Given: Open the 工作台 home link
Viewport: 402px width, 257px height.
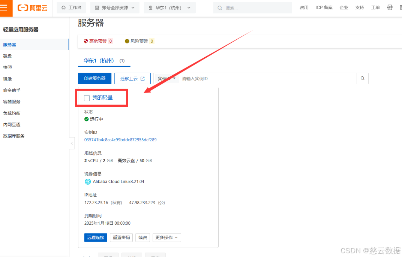Looking at the screenshot, I should (72, 8).
